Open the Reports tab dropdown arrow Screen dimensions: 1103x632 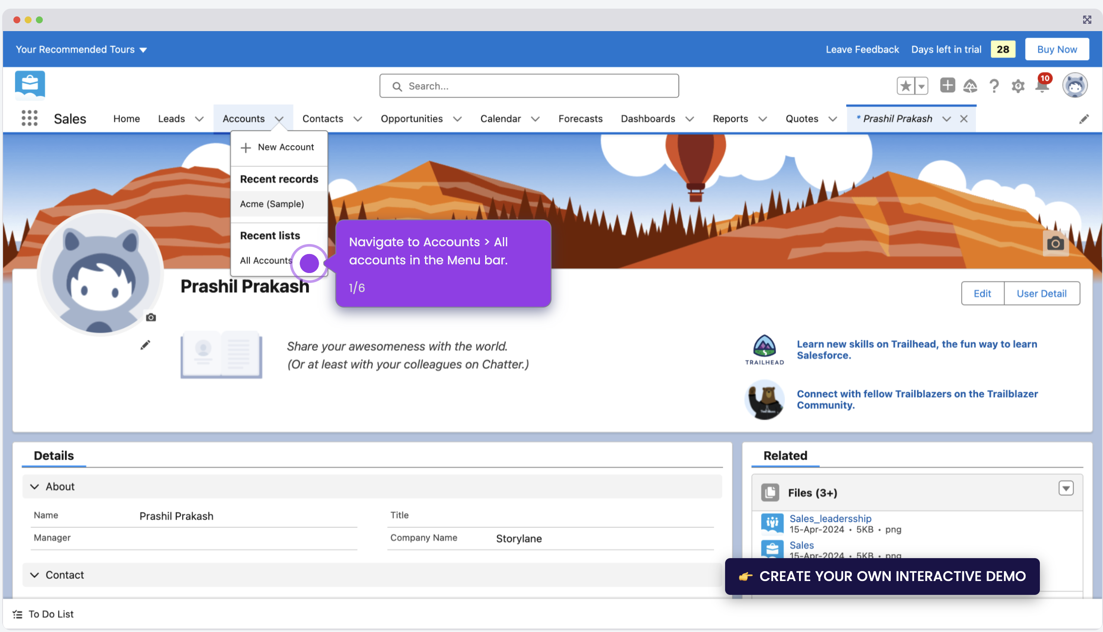tap(763, 118)
